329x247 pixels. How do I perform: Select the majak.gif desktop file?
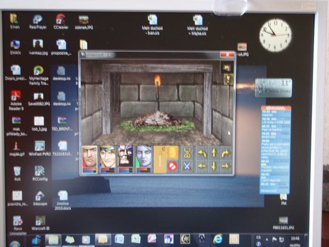(x=16, y=149)
